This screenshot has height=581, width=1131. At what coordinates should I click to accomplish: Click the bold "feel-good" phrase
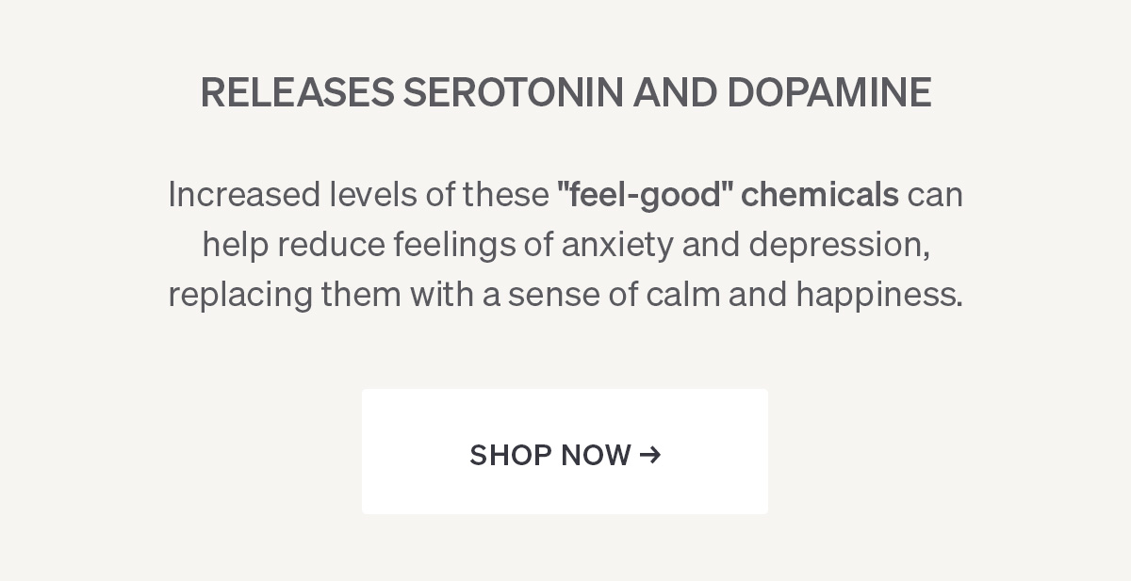645,194
